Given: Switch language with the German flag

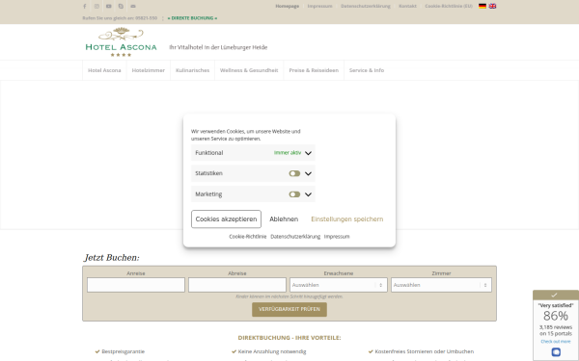Looking at the screenshot, I should pyautogui.click(x=482, y=6).
